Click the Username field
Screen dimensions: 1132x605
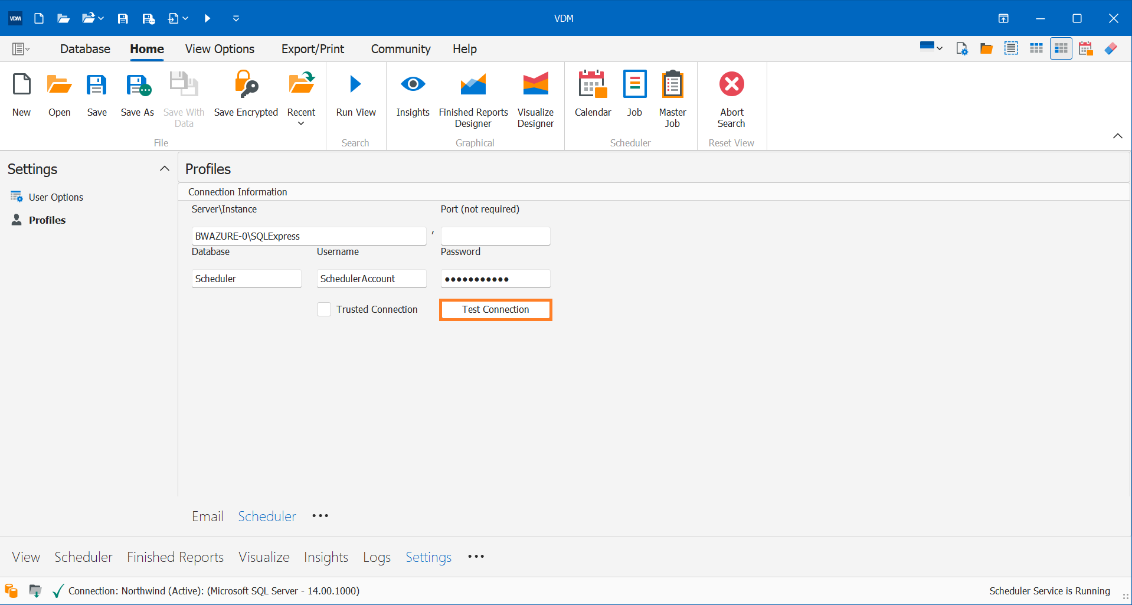(371, 279)
